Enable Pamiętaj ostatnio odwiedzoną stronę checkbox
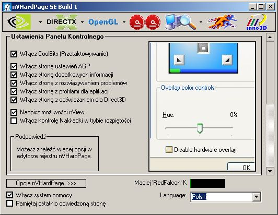This screenshot has height=215, width=278. 10,204
